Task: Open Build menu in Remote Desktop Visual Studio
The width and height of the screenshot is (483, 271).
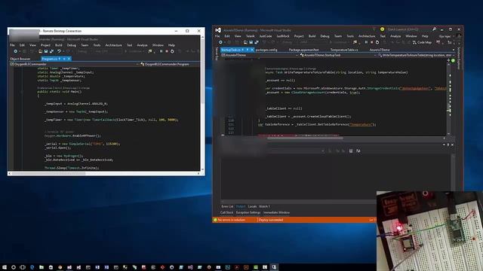Action: pyautogui.click(x=59, y=45)
